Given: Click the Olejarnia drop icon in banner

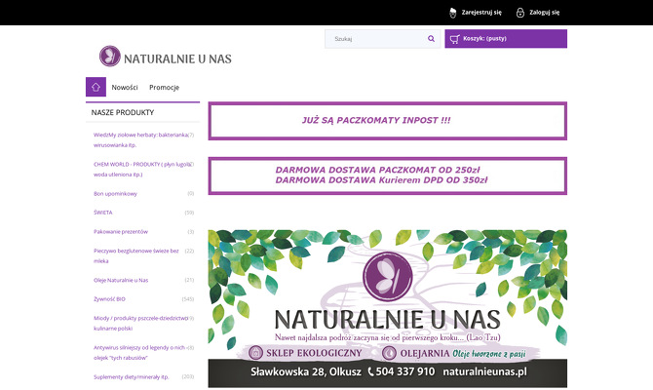Looking at the screenshot, I should [x=390, y=353].
